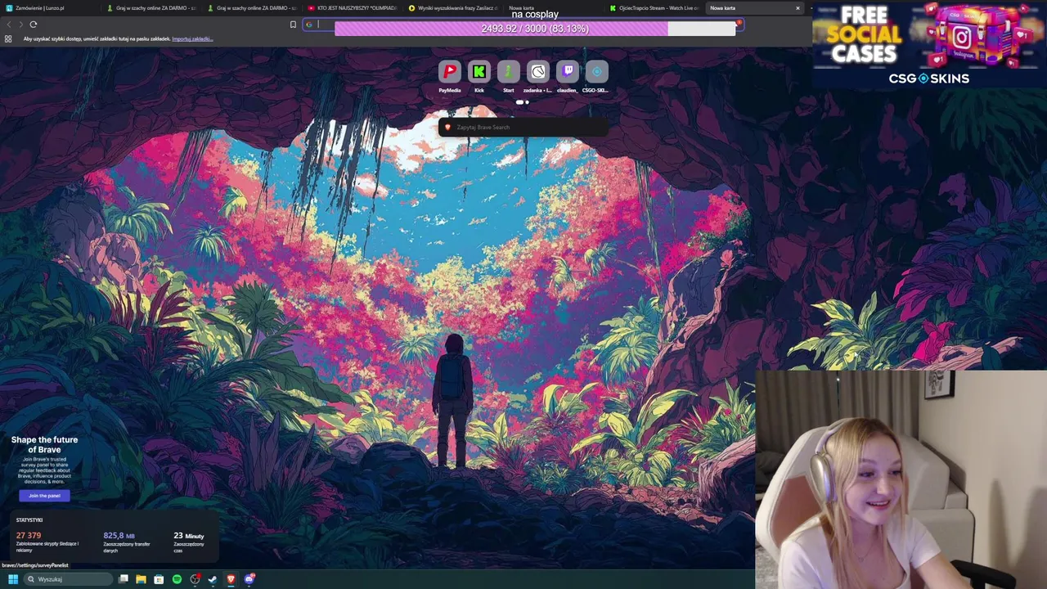This screenshot has height=589, width=1047.
Task: Open File Explorer from the taskbar
Action: (141, 579)
